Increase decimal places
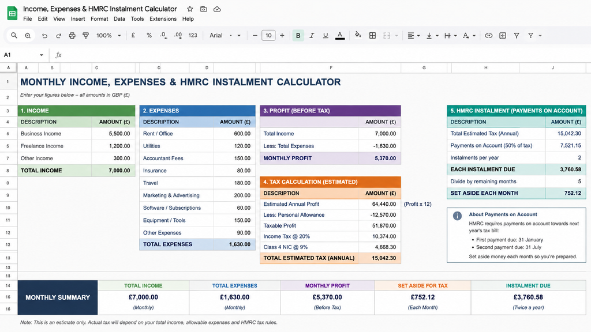The height and width of the screenshot is (332, 591). coord(178,35)
